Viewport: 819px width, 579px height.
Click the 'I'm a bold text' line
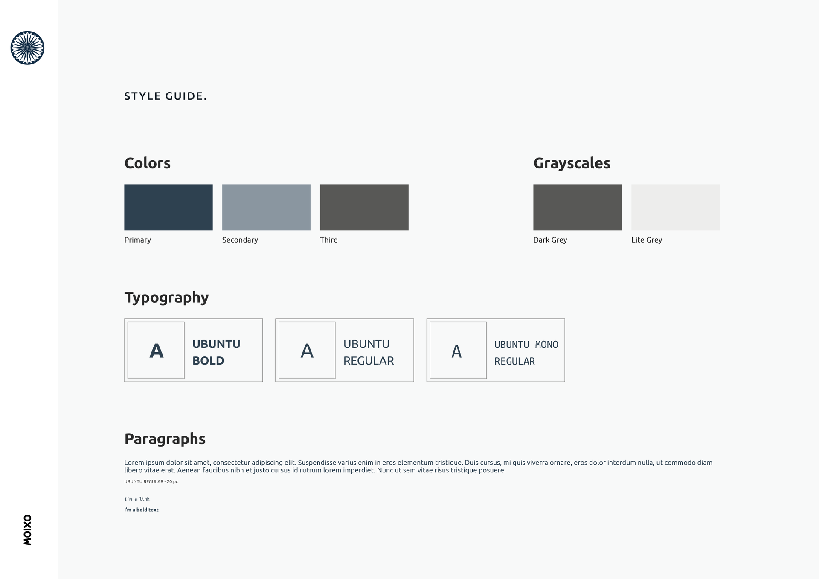click(x=141, y=510)
